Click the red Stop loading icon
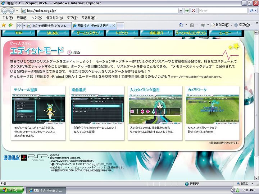259x194 pixels. point(193,11)
